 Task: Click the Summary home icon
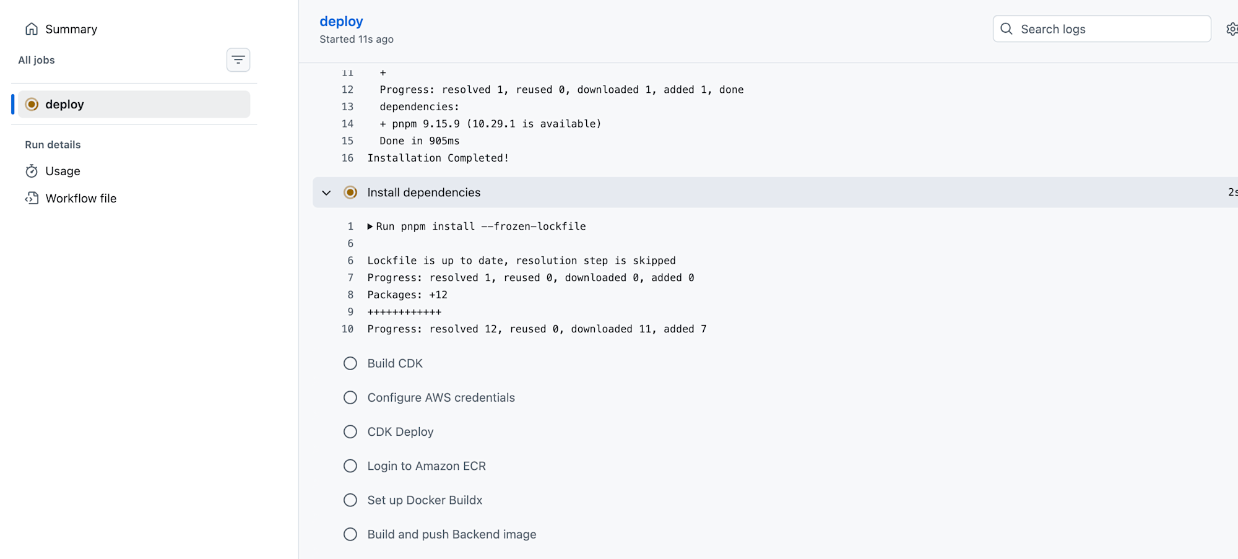tap(32, 29)
